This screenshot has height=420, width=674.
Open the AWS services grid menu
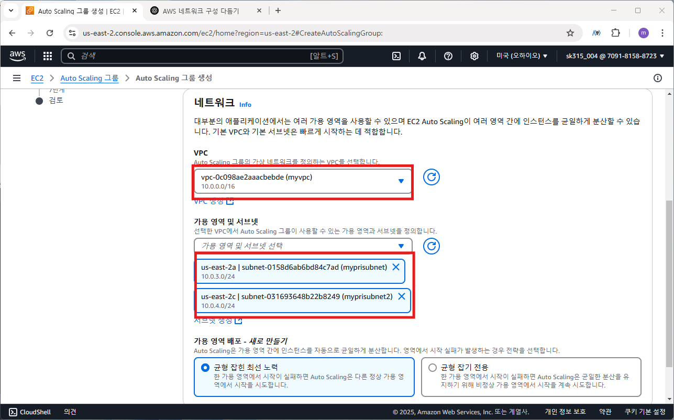[48, 56]
